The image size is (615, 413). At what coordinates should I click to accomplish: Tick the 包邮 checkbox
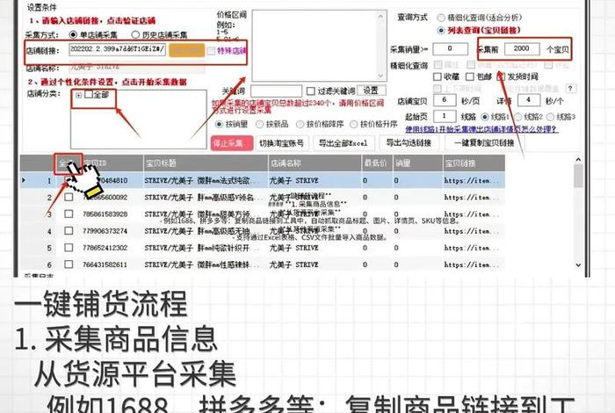pos(470,76)
